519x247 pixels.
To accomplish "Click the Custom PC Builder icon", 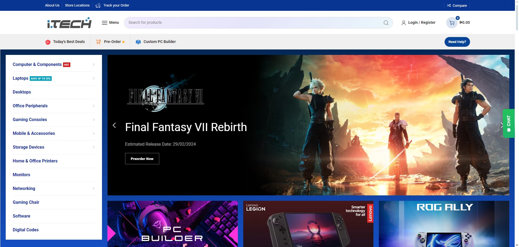I will (x=138, y=42).
